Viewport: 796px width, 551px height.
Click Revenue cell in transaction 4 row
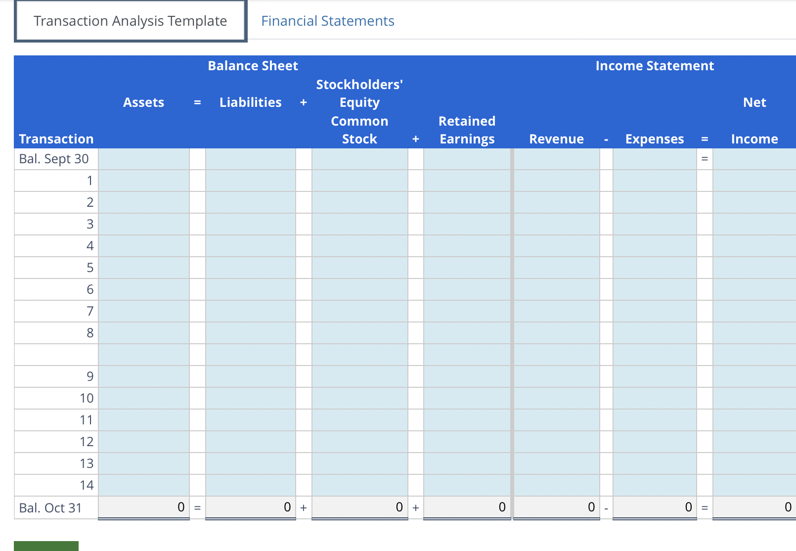557,246
